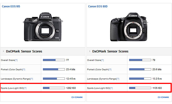Image resolution: width=172 pixels, height=104 pixels.
Task: Click the Canon EOS M5 camera image
Action: click(43, 27)
